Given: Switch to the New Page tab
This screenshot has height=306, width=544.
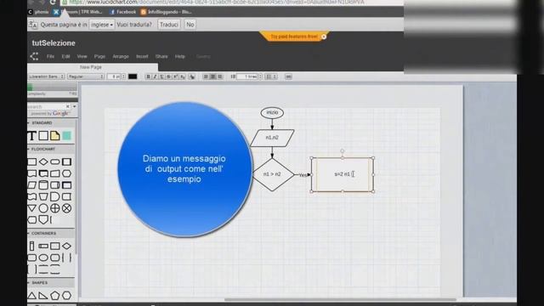Looking at the screenshot, I should click(x=91, y=67).
